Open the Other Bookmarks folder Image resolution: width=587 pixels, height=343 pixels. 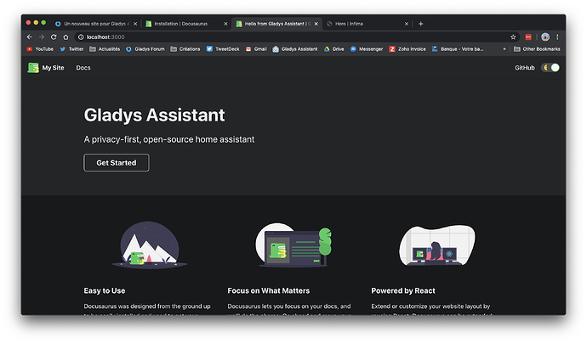[537, 49]
